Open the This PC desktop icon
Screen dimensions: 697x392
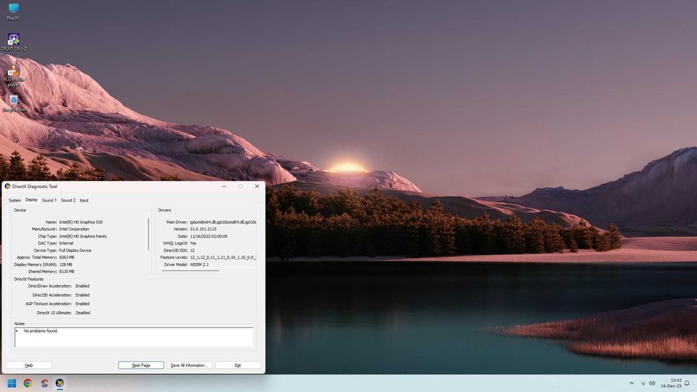coord(13,12)
